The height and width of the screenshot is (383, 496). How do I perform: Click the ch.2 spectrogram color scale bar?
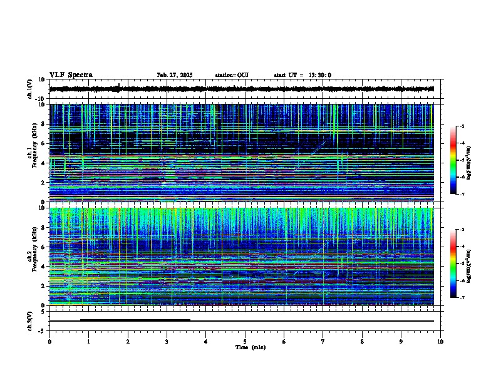[453, 263]
